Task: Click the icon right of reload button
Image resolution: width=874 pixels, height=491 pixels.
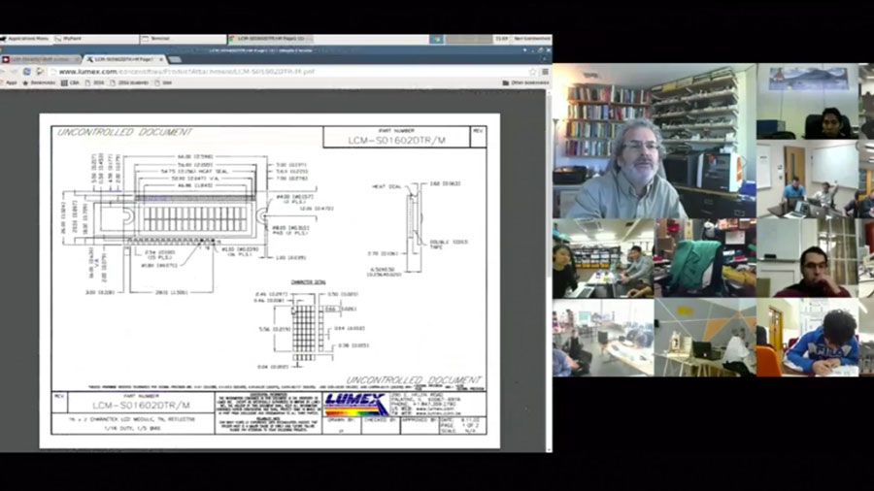Action: [x=40, y=71]
